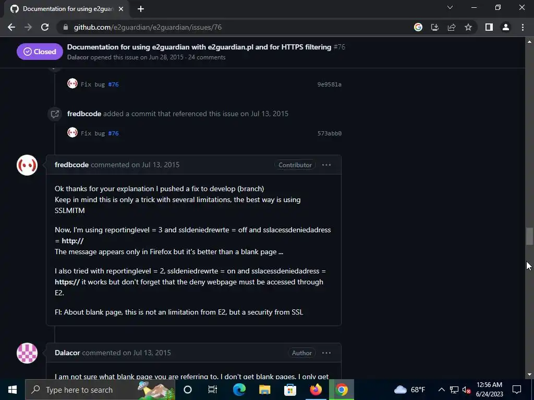Open options menu on Dalacor's comment
Screen dimensions: 534x400
coord(326,353)
